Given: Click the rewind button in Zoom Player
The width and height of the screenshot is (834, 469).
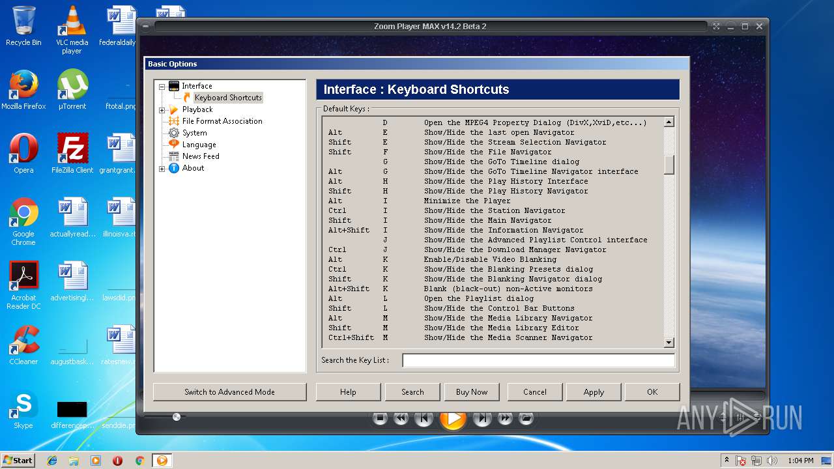Looking at the screenshot, I should pos(401,418).
